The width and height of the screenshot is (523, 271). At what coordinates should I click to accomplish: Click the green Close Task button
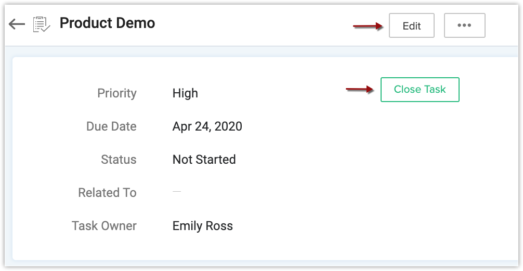420,90
